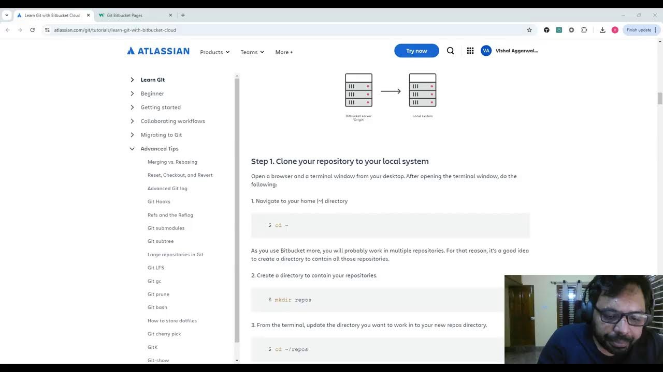Click the Chrome profile avatar
Viewport: 663px width, 372px height.
[x=615, y=30]
